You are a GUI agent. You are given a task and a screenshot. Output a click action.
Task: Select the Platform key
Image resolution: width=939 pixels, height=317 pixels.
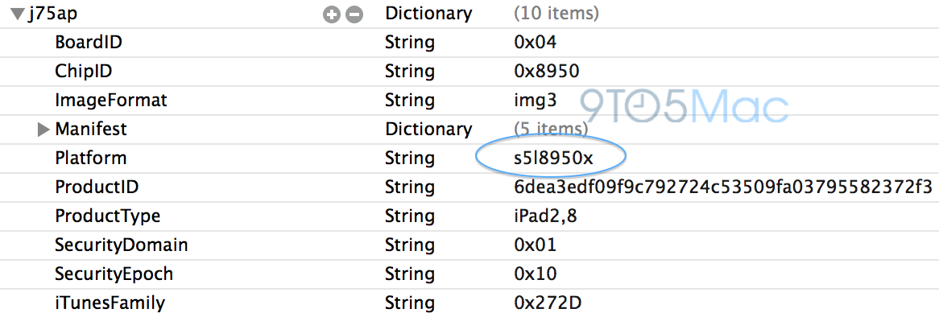90,158
